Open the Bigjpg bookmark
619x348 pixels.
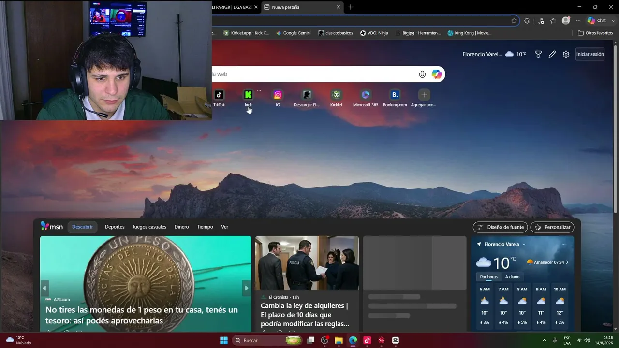(418, 33)
